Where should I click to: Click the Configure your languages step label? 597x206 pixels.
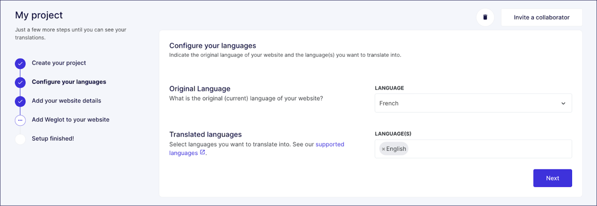[x=69, y=82]
